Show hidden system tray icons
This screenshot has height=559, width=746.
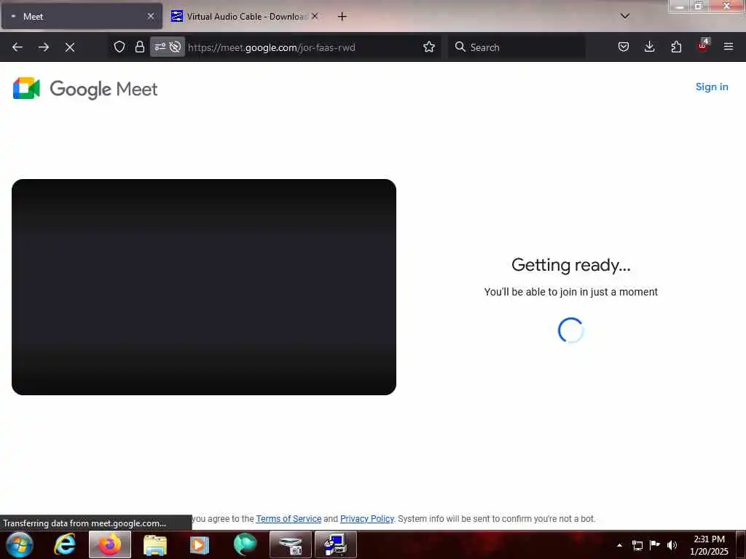(x=619, y=545)
